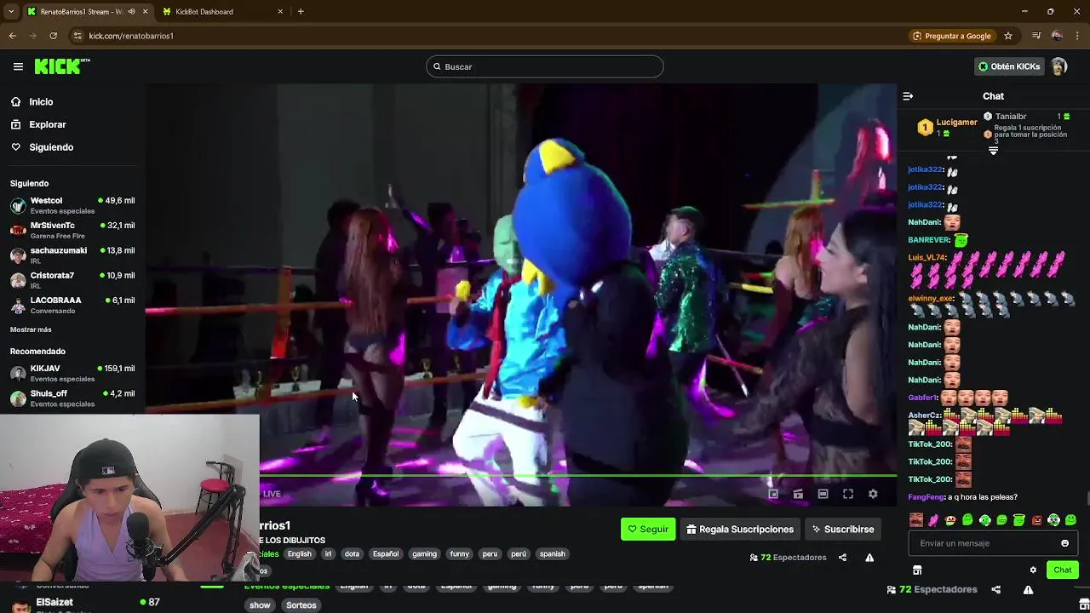Mute the RenatoBarrios1 tab audio icon

pyautogui.click(x=131, y=12)
